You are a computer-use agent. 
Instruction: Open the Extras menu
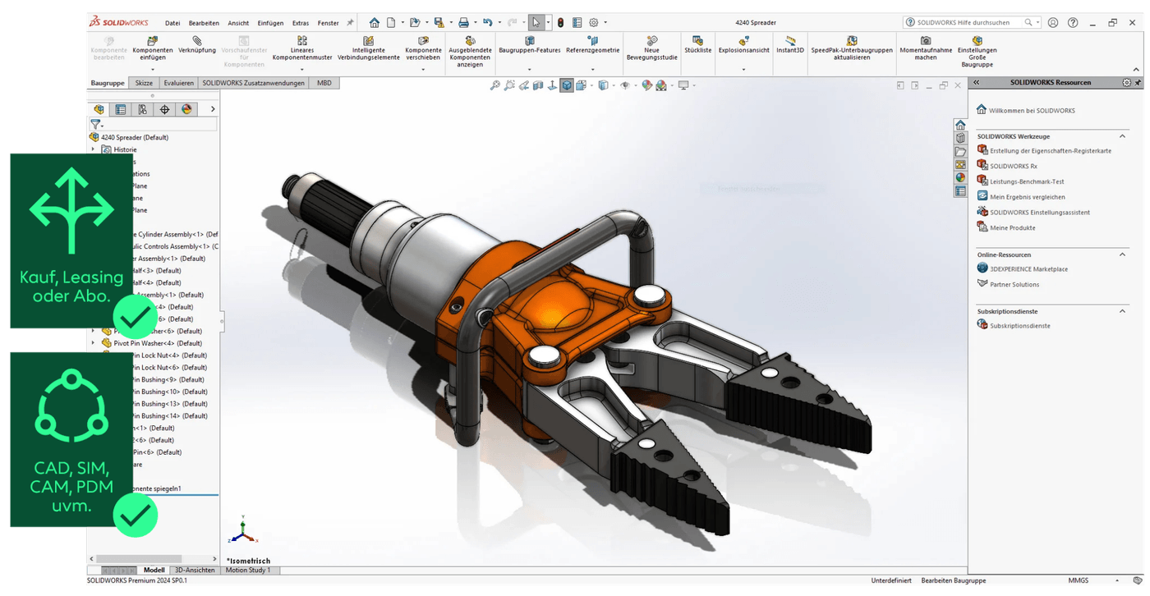click(x=301, y=22)
